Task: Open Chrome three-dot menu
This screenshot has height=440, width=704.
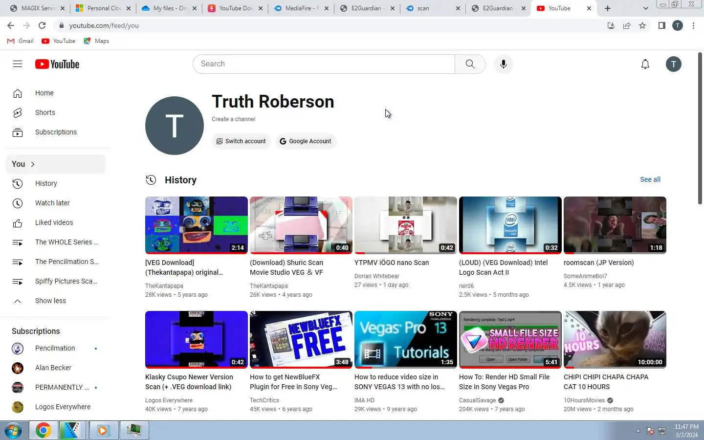Action: (x=693, y=25)
